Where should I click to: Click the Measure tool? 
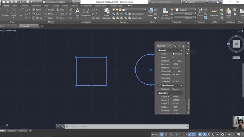point(214,13)
